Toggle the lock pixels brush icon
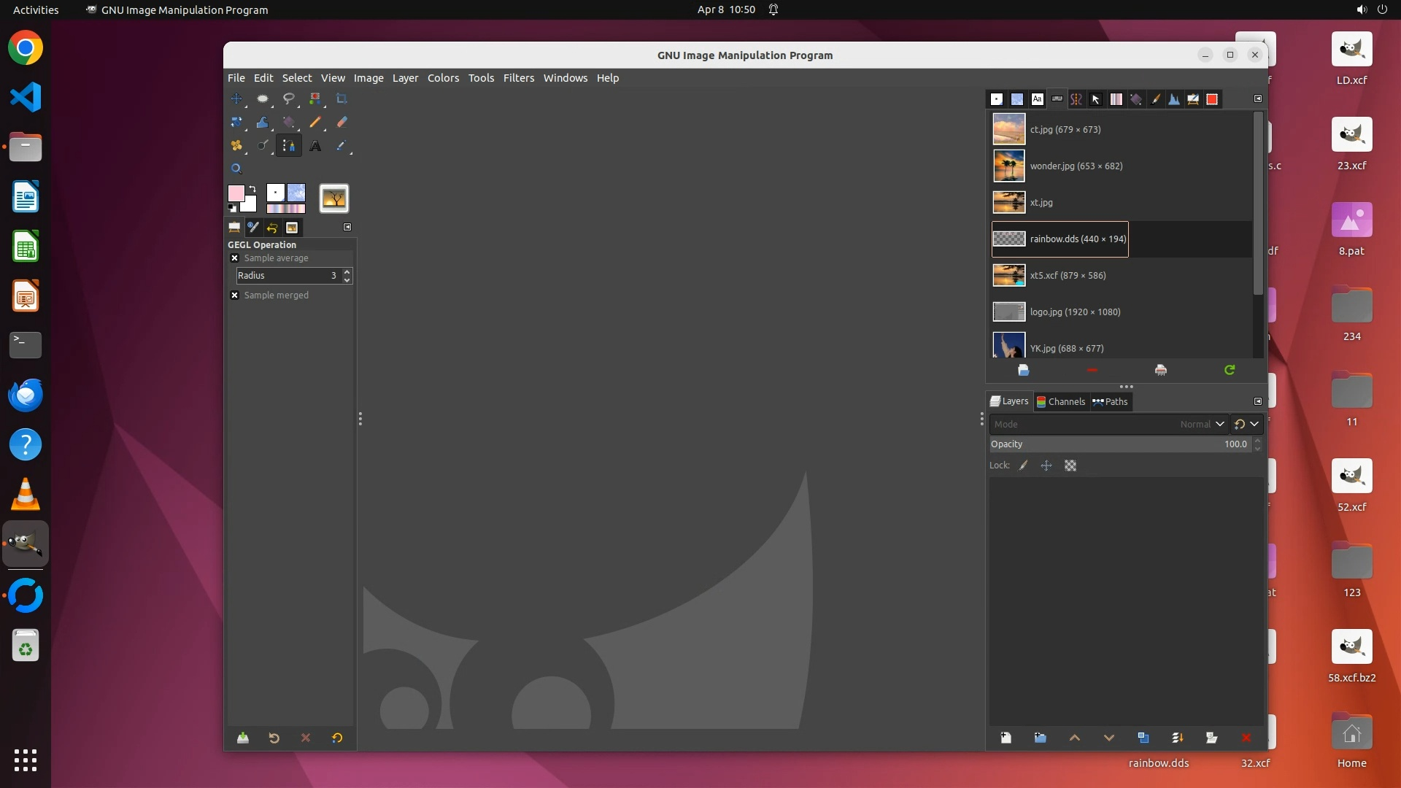Image resolution: width=1401 pixels, height=788 pixels. [1023, 466]
